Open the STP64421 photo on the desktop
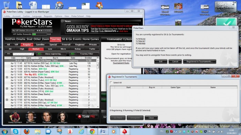This screenshot has width=241, height=135. point(178,8)
